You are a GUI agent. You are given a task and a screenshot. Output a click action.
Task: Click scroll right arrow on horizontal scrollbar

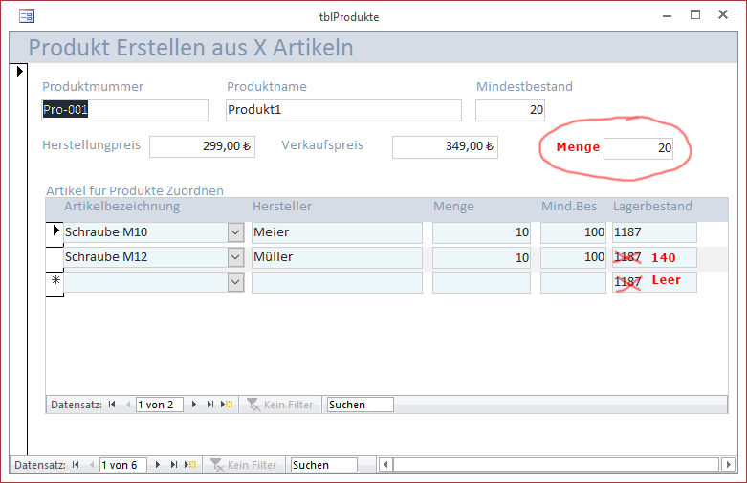click(728, 465)
